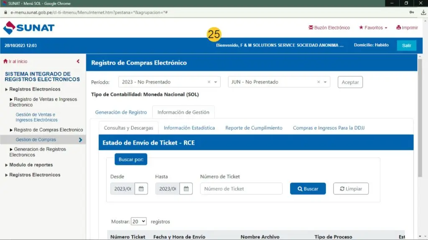Select Gestión de Ventas e Ingresos Electrónicos
428x240 pixels.
pyautogui.click(x=37, y=117)
